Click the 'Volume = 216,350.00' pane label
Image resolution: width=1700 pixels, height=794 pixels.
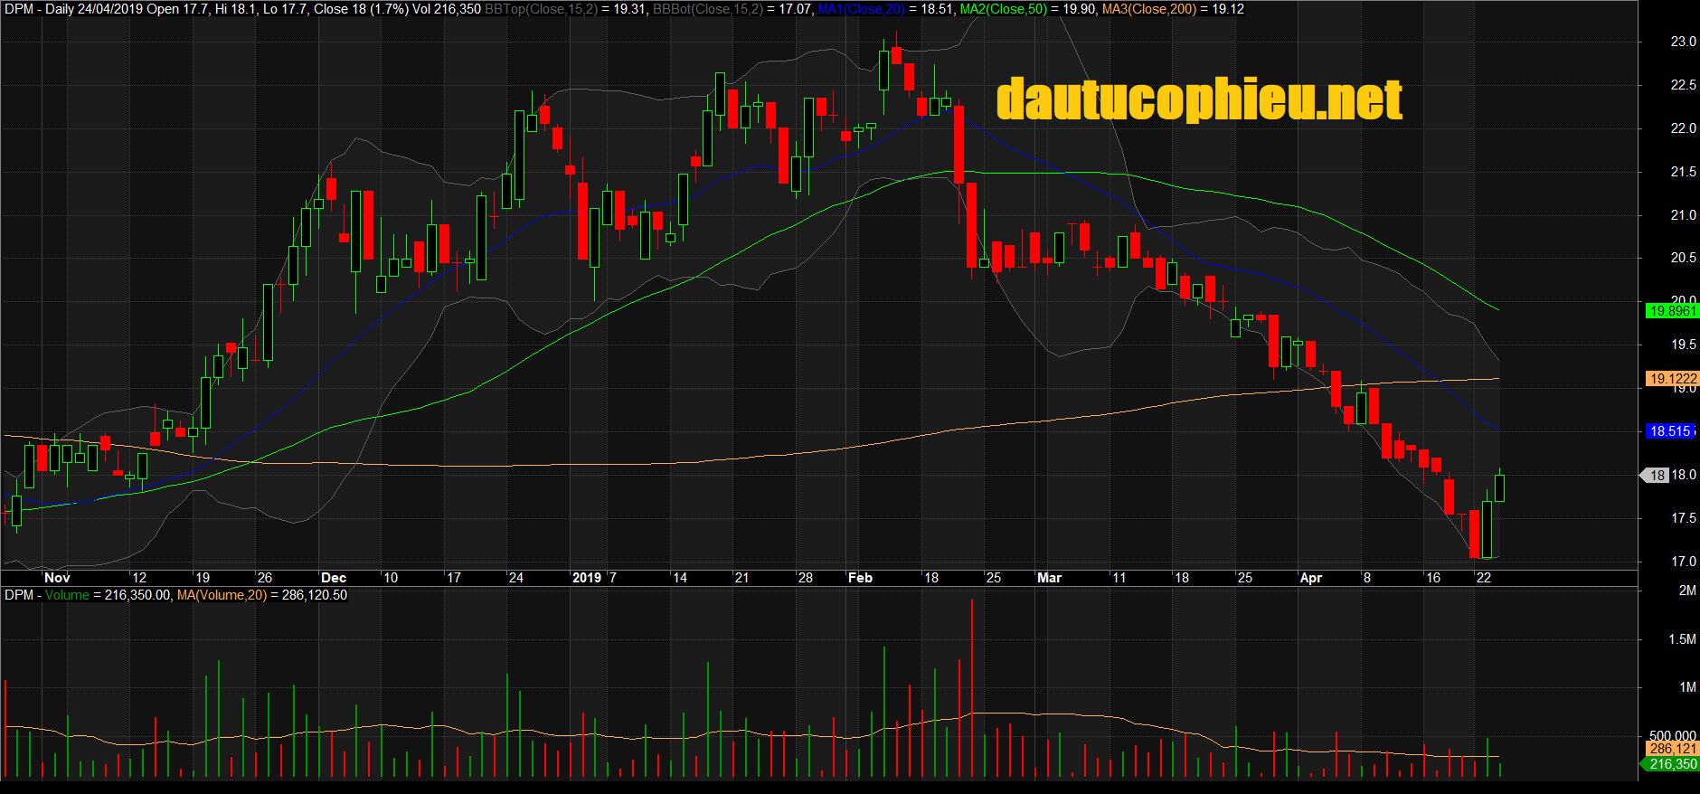tap(107, 595)
